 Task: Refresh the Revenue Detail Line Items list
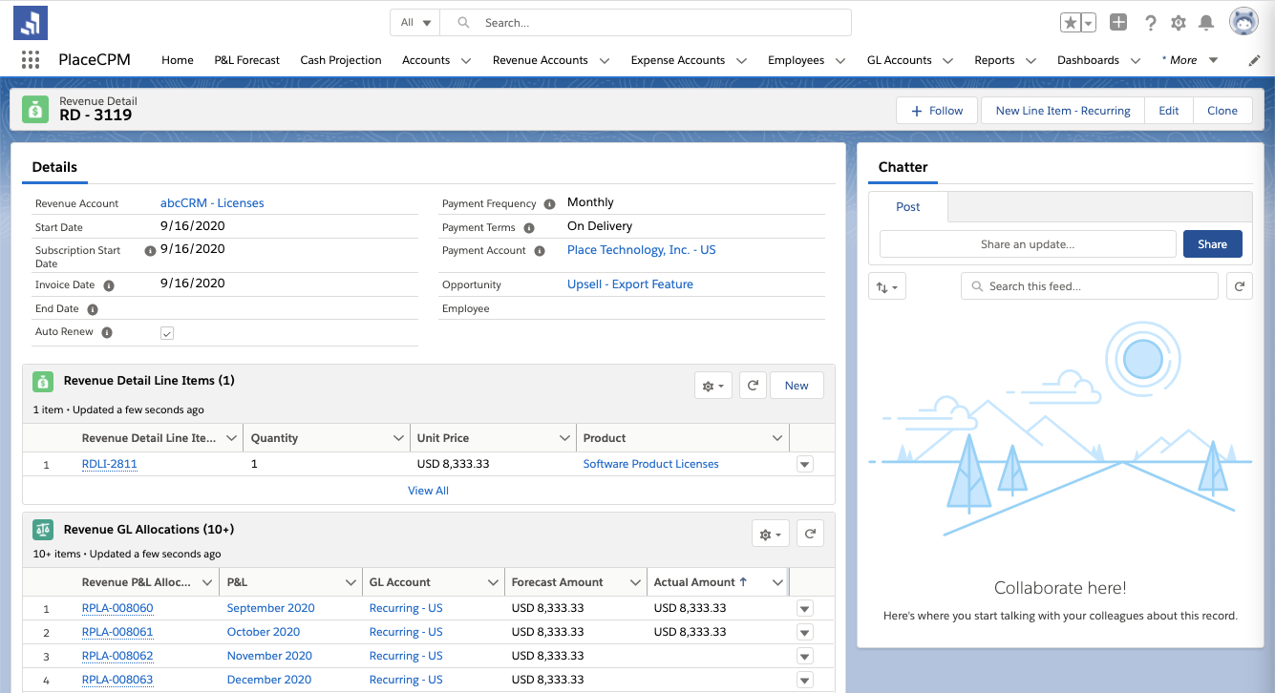click(753, 386)
